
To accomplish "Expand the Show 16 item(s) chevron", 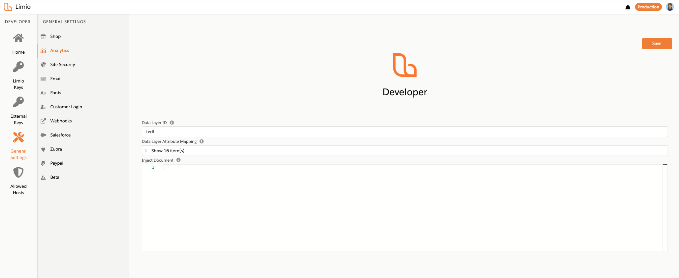I will pyautogui.click(x=146, y=151).
